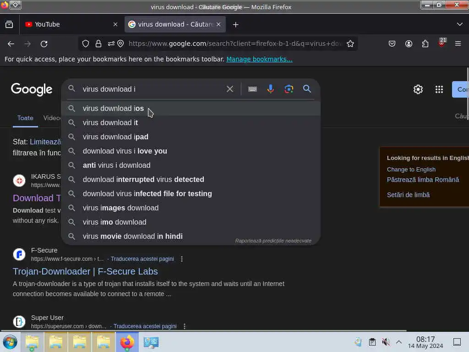Toggle the muted volume tray icon
This screenshot has height=352, width=469.
[386, 341]
